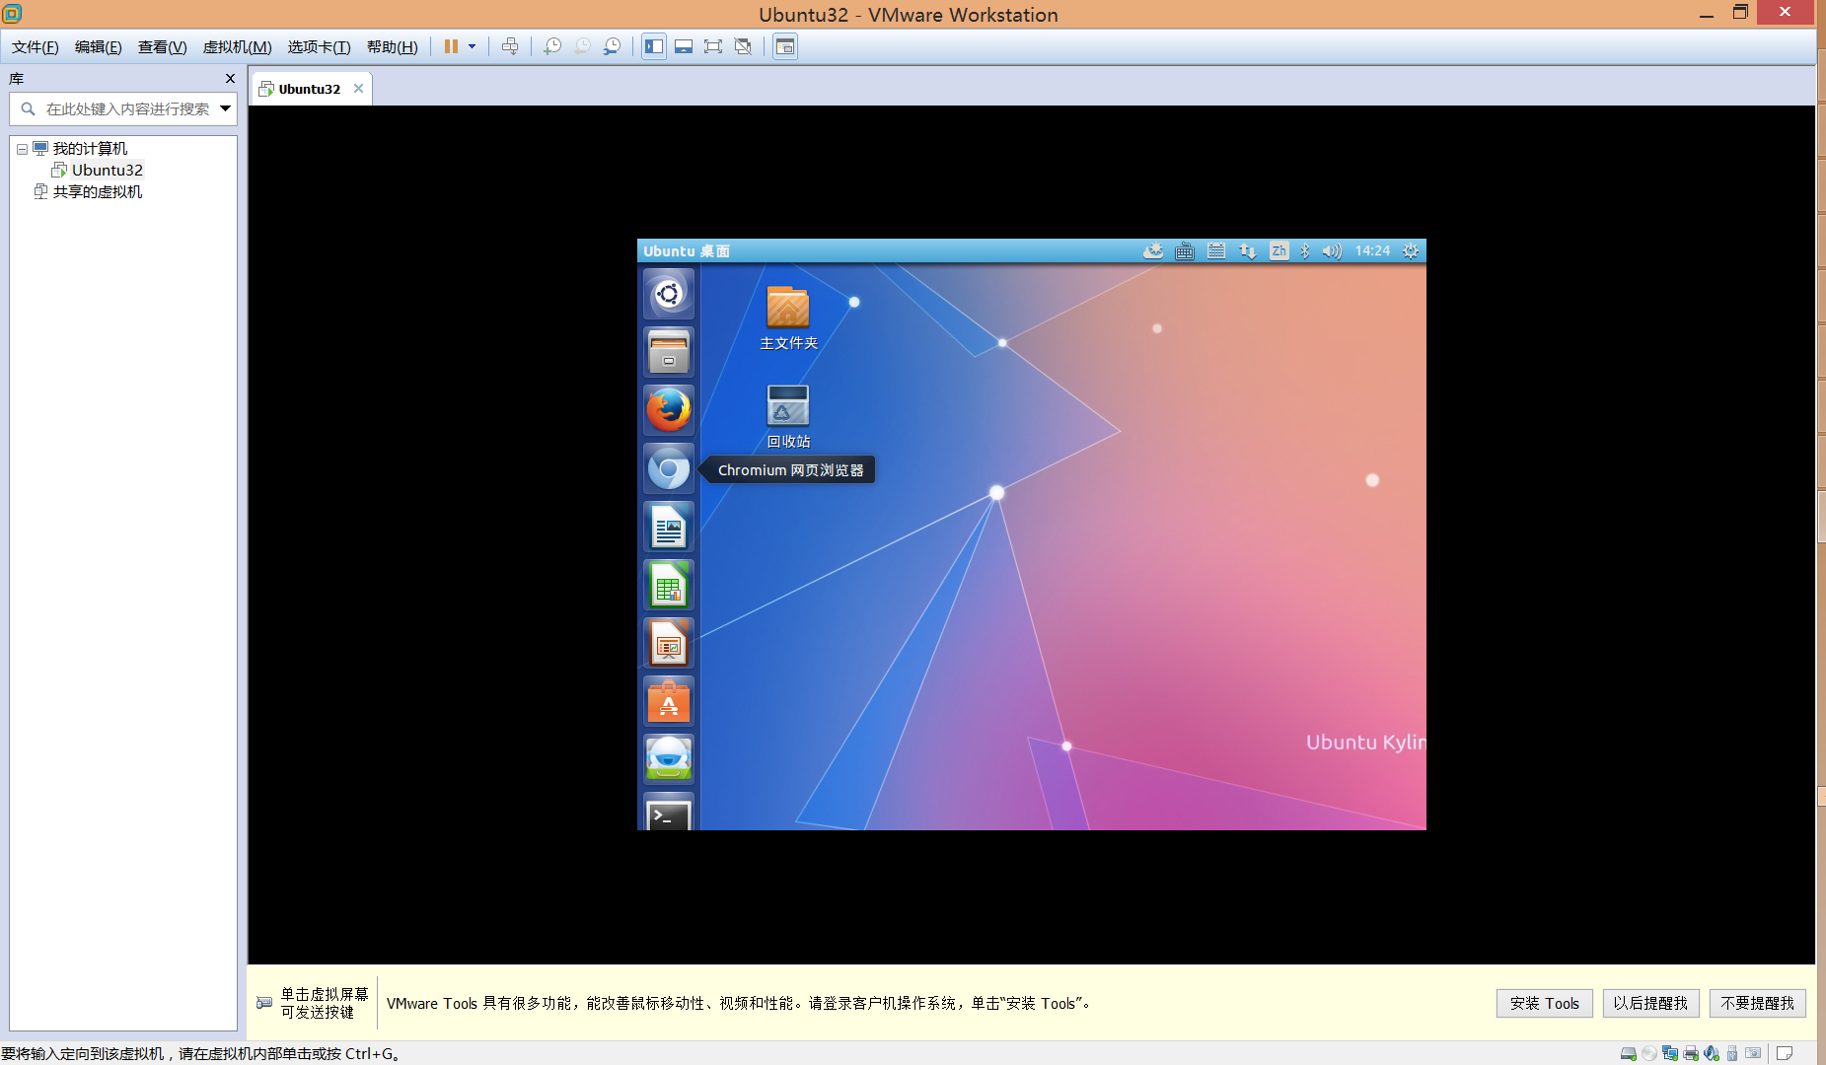Open the Files manager in the launcher
Screen dimensions: 1826x1065
click(669, 352)
